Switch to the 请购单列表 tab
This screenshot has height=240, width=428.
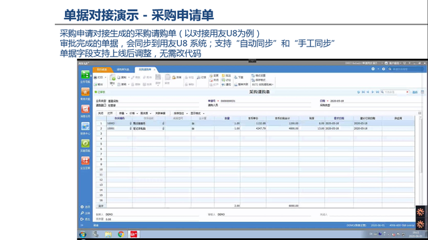click(x=123, y=69)
